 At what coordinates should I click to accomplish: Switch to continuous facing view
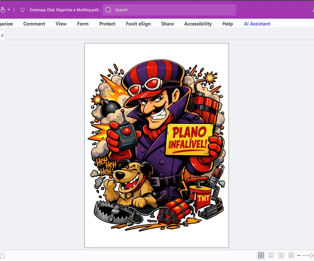click(291, 256)
